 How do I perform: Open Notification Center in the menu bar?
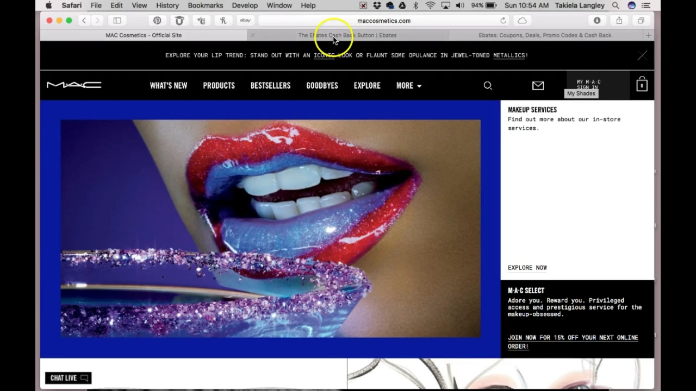click(x=647, y=5)
